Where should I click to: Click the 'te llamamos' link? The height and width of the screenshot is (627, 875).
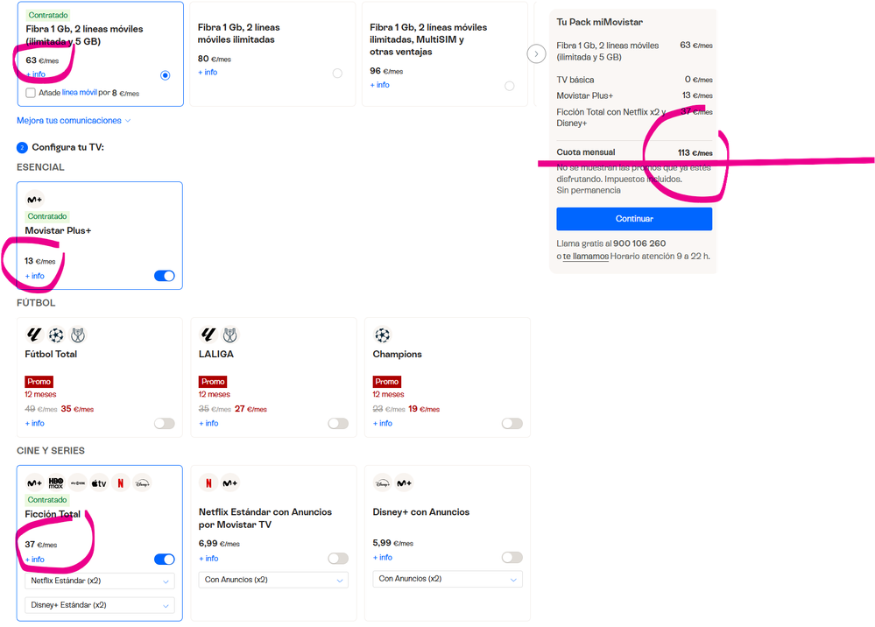click(x=585, y=257)
